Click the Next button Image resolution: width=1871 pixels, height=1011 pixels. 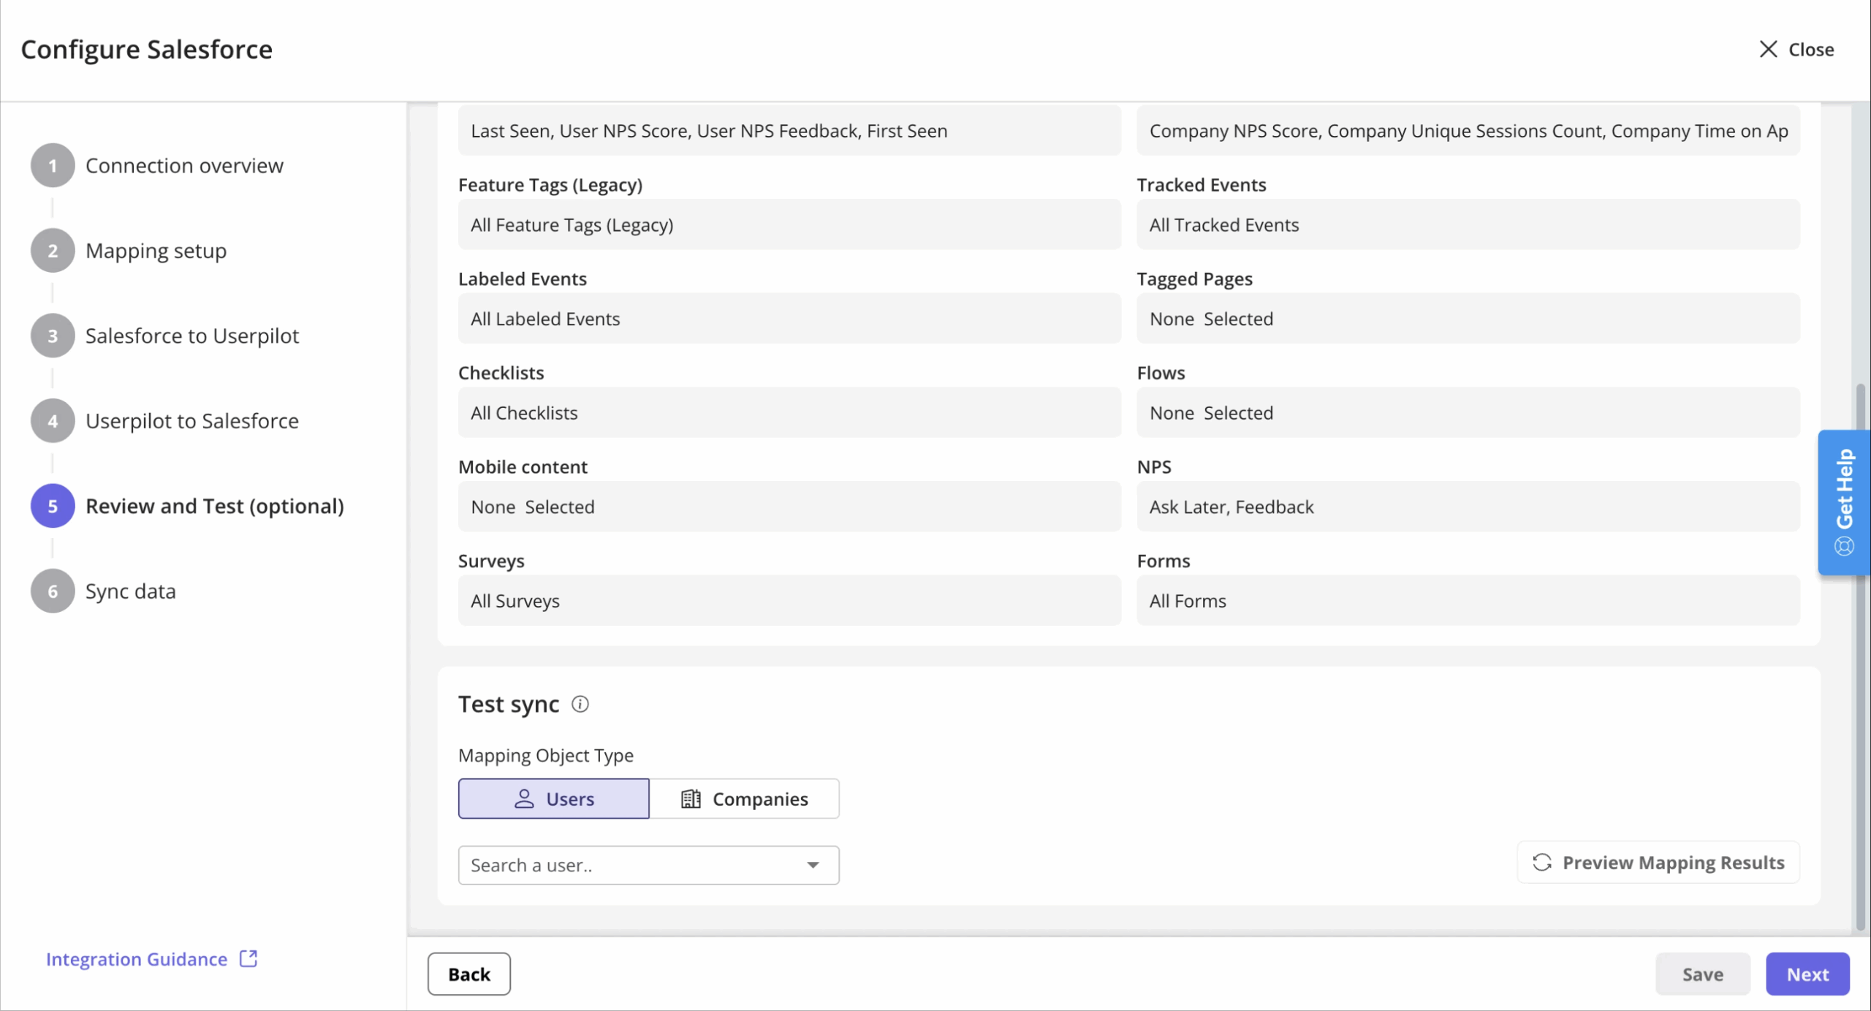coord(1808,974)
